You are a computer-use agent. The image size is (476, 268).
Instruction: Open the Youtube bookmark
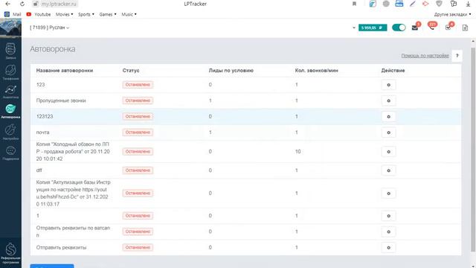click(39, 14)
